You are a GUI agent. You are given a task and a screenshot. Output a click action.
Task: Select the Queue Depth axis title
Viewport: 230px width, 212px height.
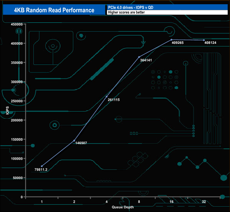[123, 207]
